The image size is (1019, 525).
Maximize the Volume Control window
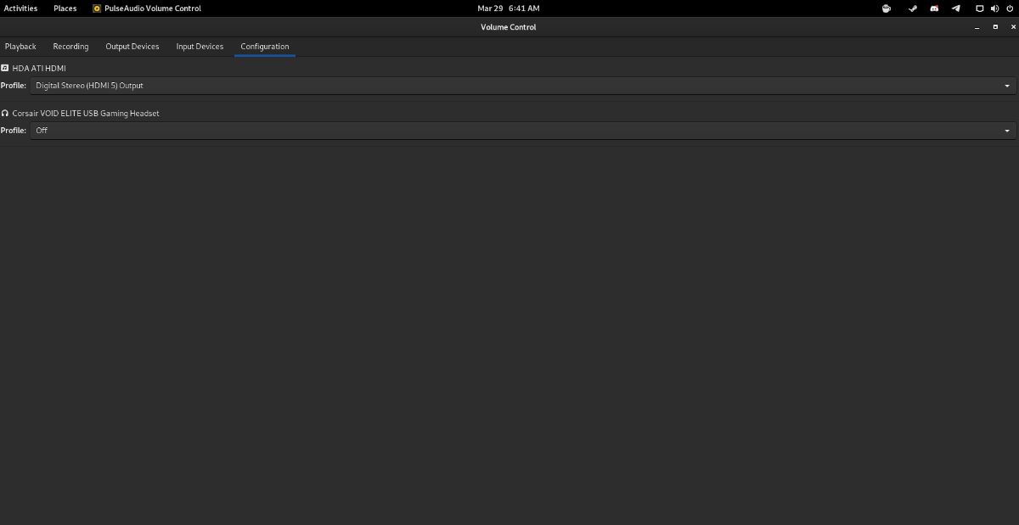tap(995, 27)
